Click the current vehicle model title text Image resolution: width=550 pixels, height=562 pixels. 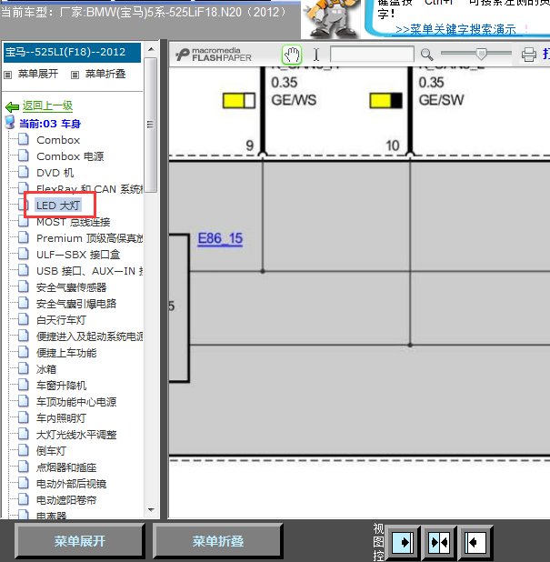(x=144, y=13)
